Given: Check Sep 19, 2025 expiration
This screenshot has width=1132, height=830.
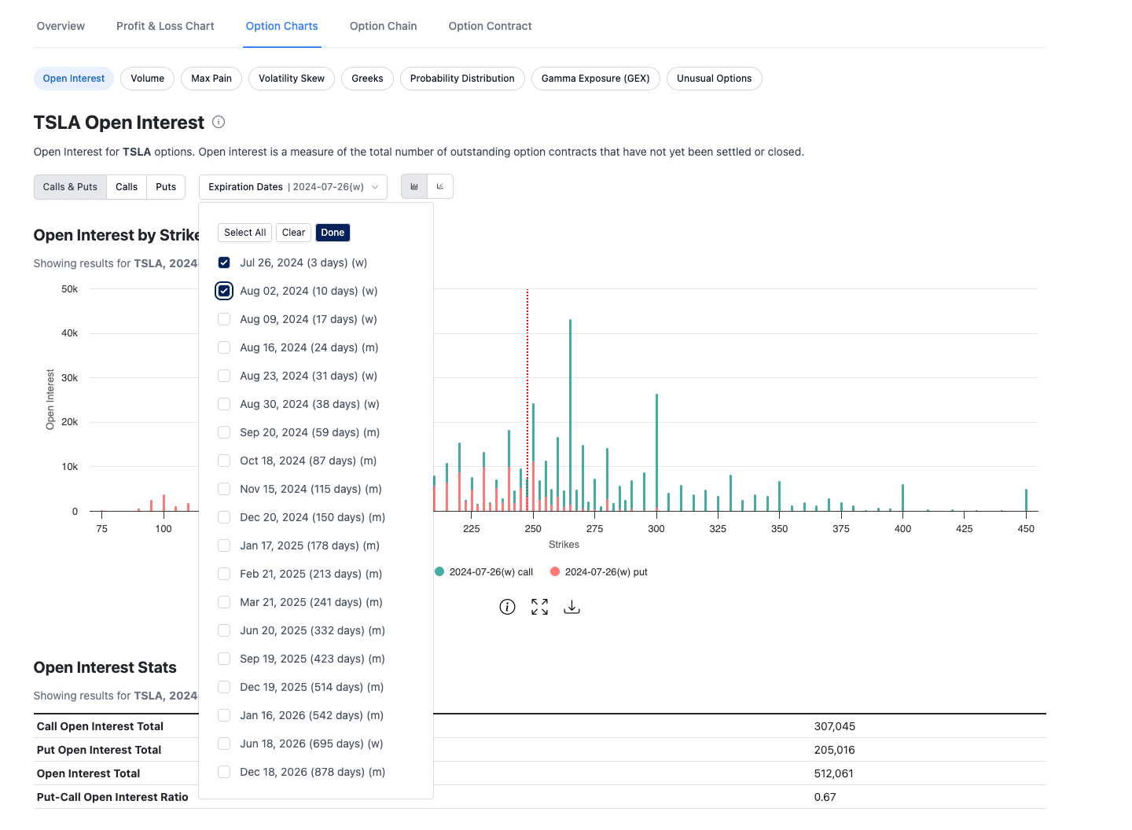Looking at the screenshot, I should point(224,659).
